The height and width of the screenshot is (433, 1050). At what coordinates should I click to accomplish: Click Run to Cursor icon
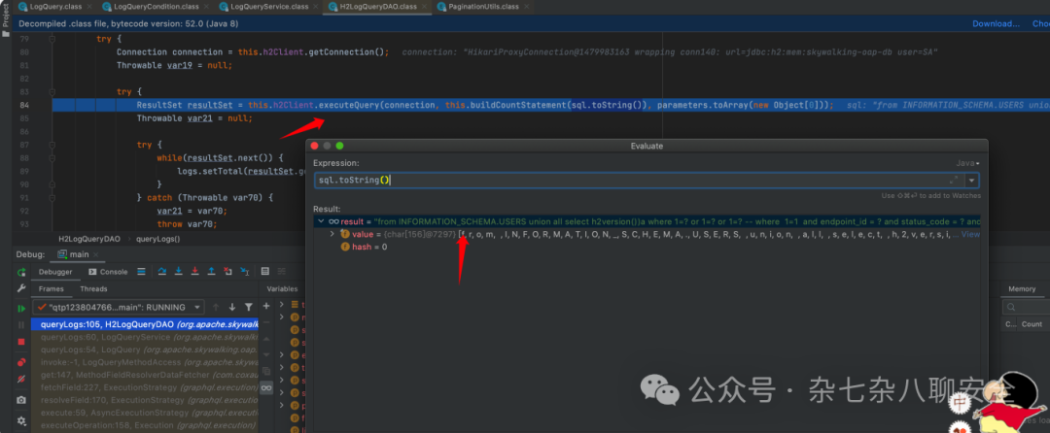(244, 271)
